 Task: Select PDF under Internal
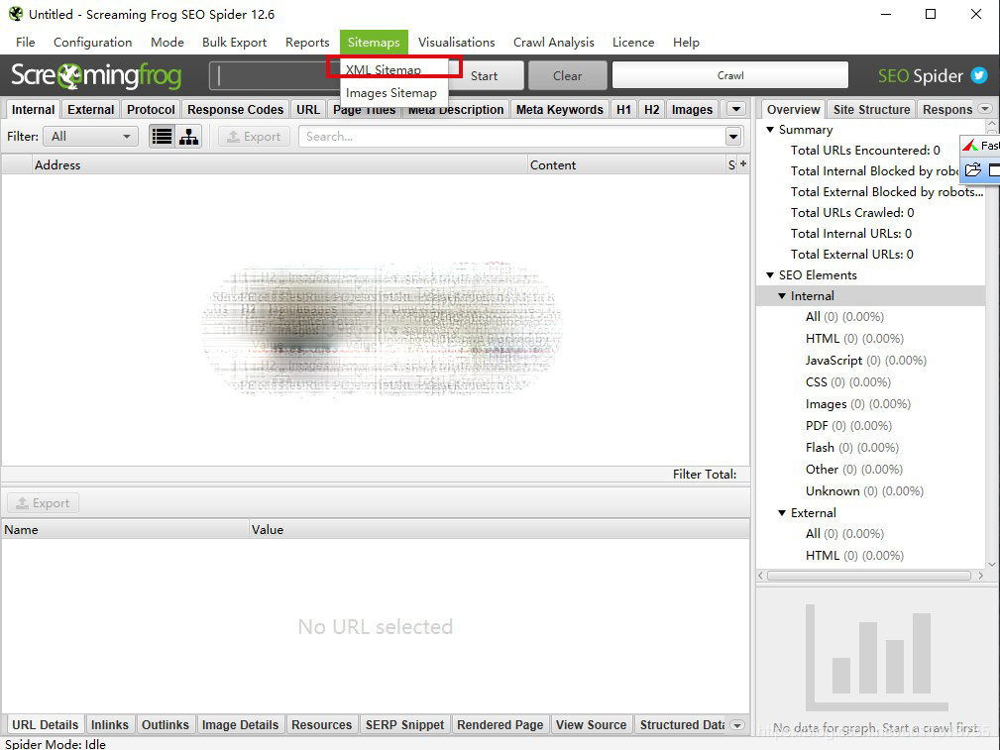[x=848, y=425]
